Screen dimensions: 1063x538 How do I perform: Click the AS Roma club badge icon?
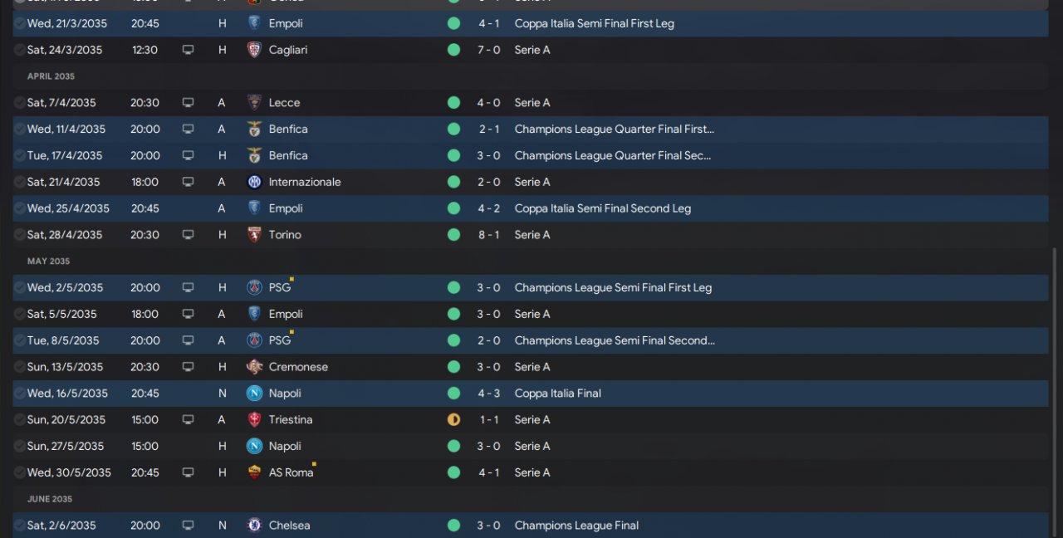(x=254, y=472)
